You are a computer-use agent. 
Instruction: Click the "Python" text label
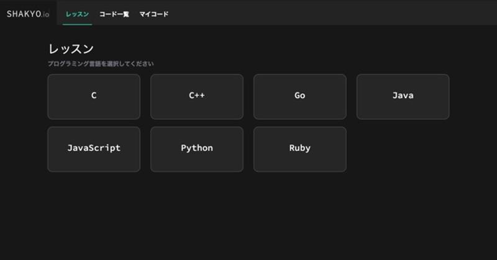[x=197, y=148]
